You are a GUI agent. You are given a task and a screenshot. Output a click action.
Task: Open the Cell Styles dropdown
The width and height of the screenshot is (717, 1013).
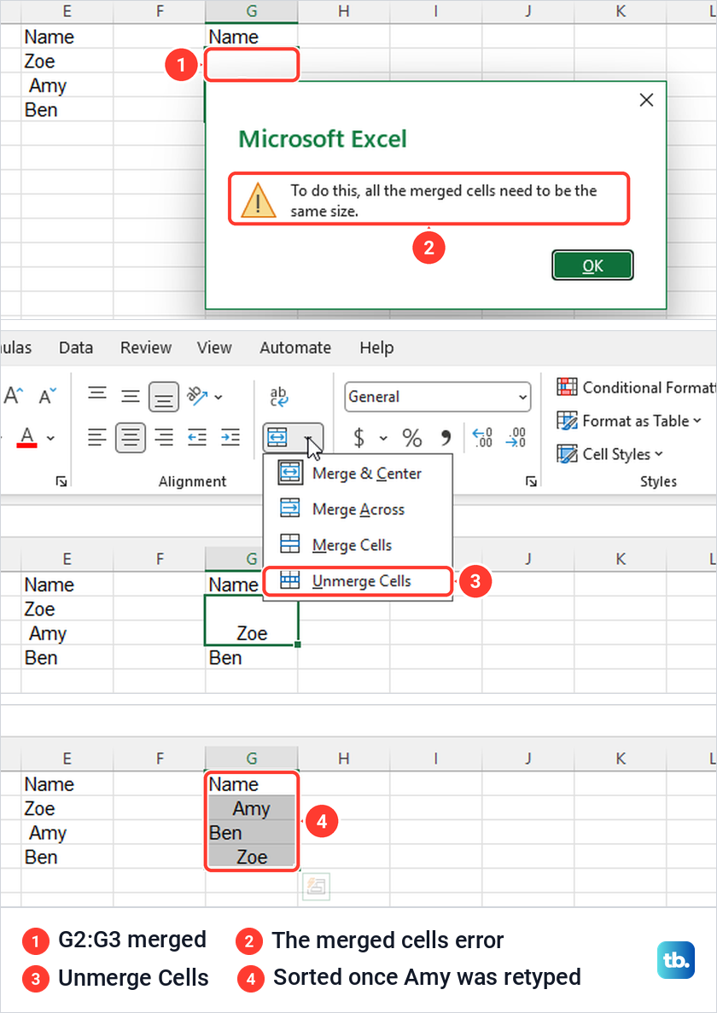point(609,453)
